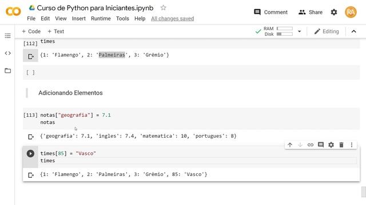The image size is (366, 205).
Task: Open the Code snippets sidebar icon
Action: 7,53
